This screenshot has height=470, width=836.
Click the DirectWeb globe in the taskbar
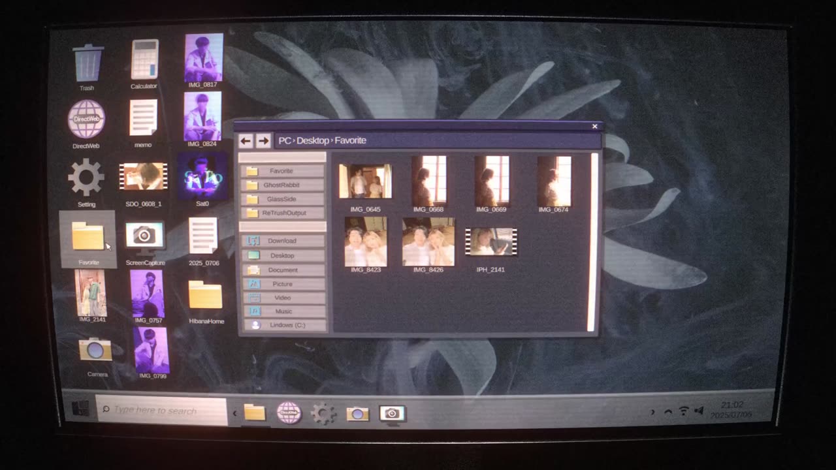[289, 413]
